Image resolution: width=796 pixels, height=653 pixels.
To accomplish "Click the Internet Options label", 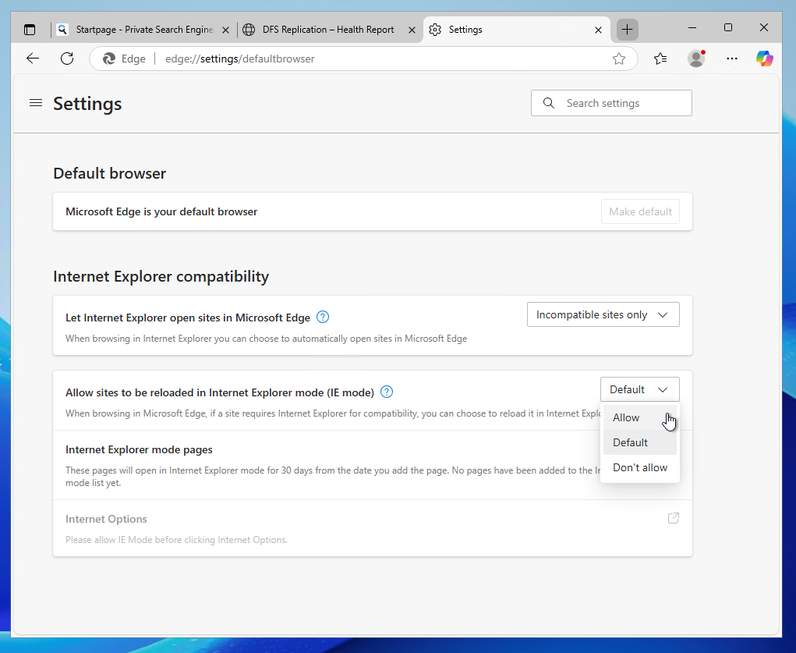I will click(x=106, y=519).
